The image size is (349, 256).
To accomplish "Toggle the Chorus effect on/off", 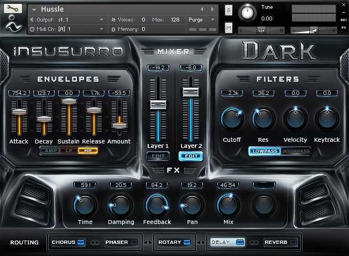I will [x=80, y=242].
